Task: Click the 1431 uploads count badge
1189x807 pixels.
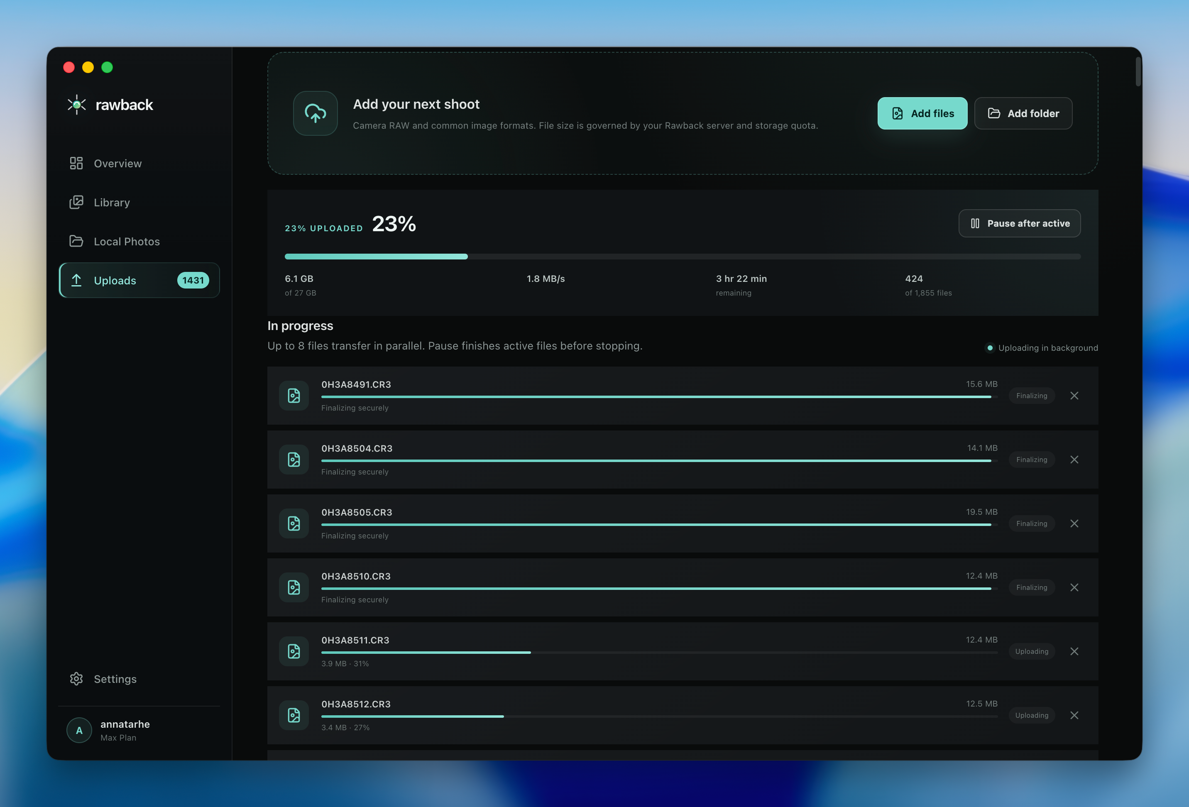Action: pos(193,280)
